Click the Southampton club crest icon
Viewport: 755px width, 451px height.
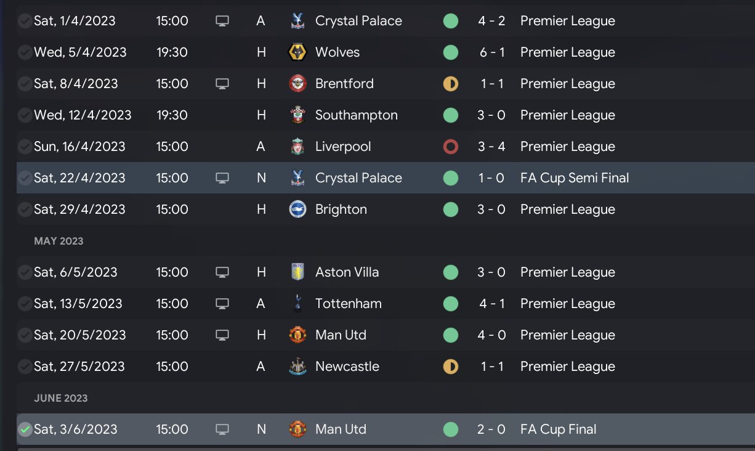pos(297,115)
